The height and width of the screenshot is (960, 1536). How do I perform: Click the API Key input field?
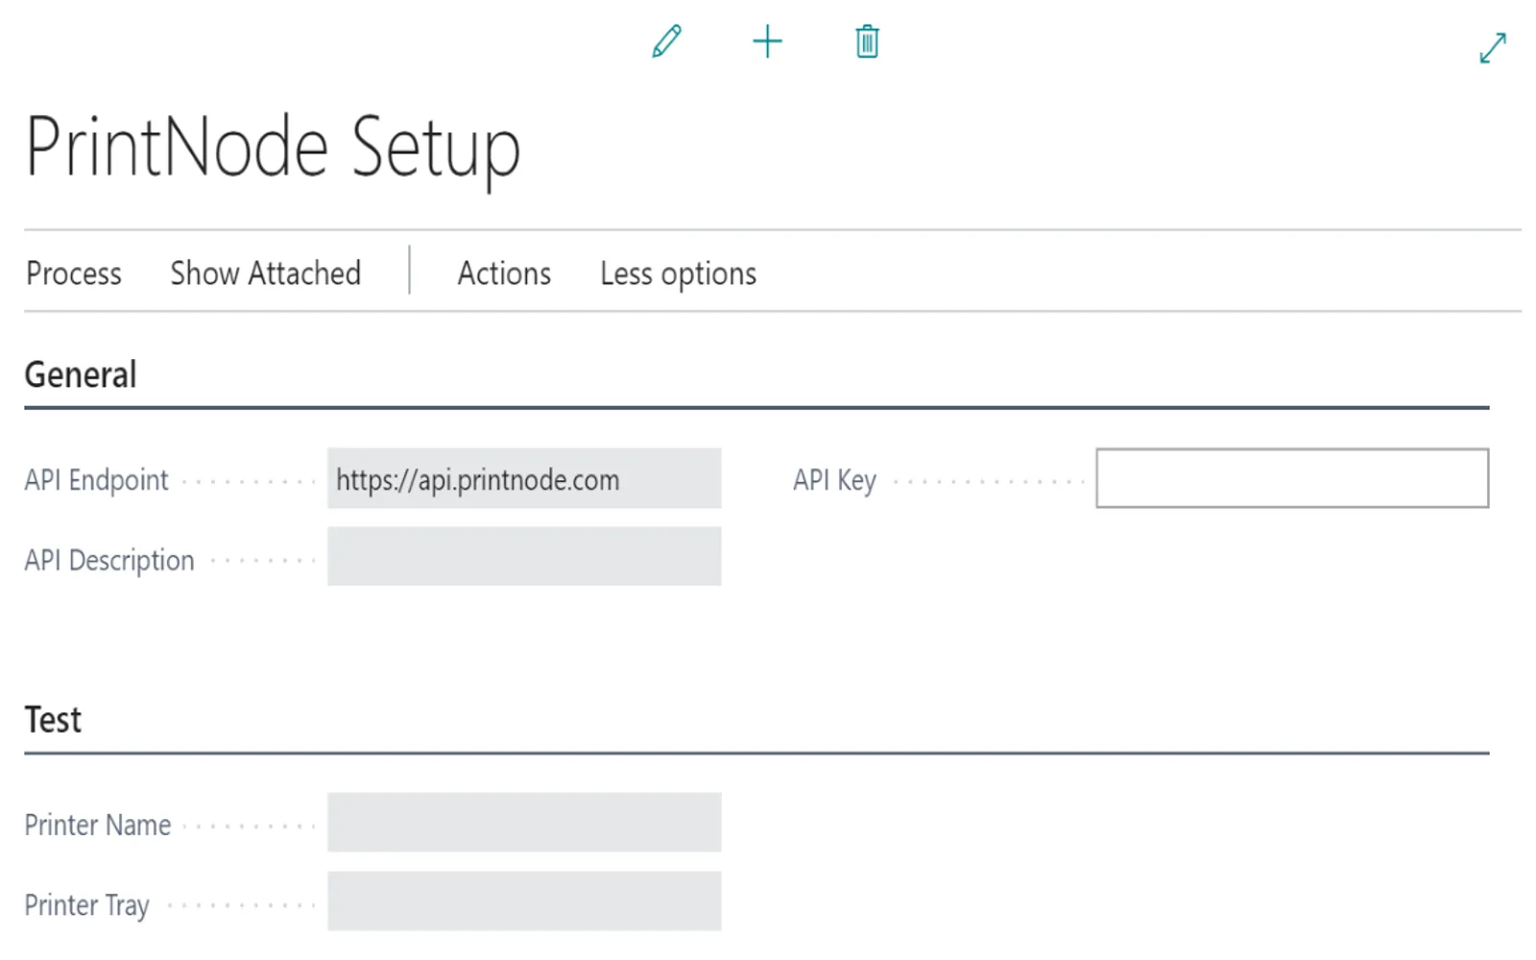click(1292, 478)
